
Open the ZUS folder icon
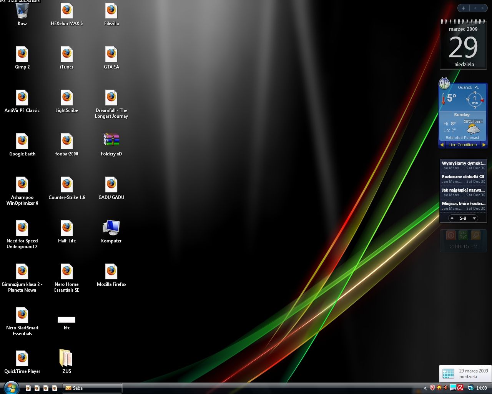click(66, 362)
